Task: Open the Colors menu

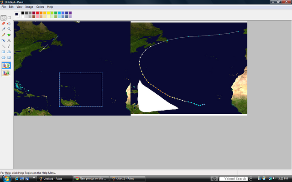Action: pyautogui.click(x=40, y=7)
